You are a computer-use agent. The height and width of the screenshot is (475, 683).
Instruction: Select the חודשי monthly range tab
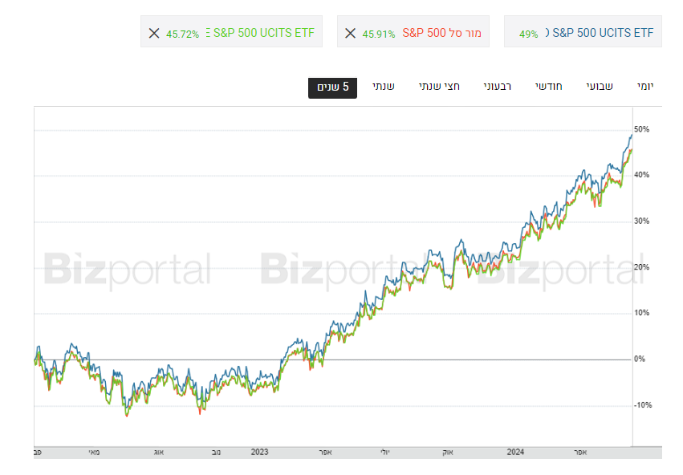tap(549, 86)
